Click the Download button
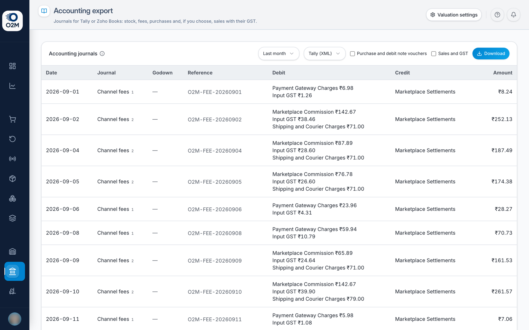 491,54
